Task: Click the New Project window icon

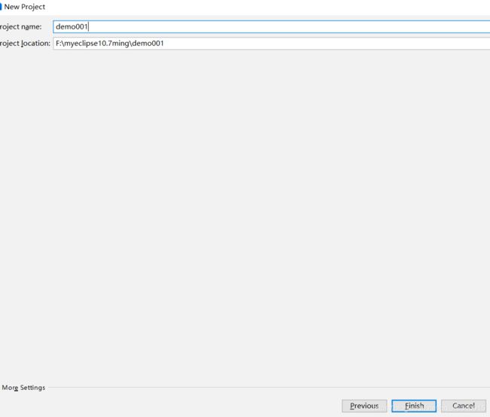Action: click(1, 7)
